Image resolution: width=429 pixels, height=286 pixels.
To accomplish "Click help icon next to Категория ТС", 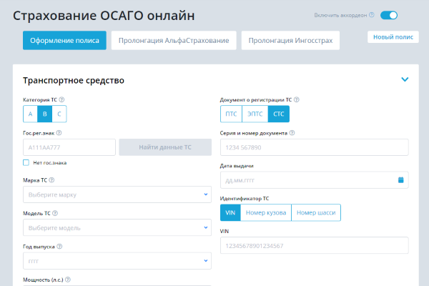I will click(62, 99).
